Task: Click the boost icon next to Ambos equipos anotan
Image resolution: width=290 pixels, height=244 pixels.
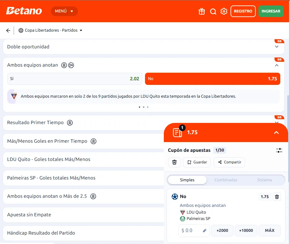Action: 64,65
